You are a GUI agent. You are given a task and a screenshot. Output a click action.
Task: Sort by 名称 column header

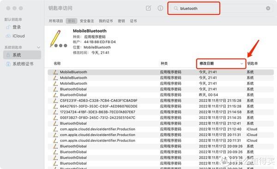[x=57, y=63]
